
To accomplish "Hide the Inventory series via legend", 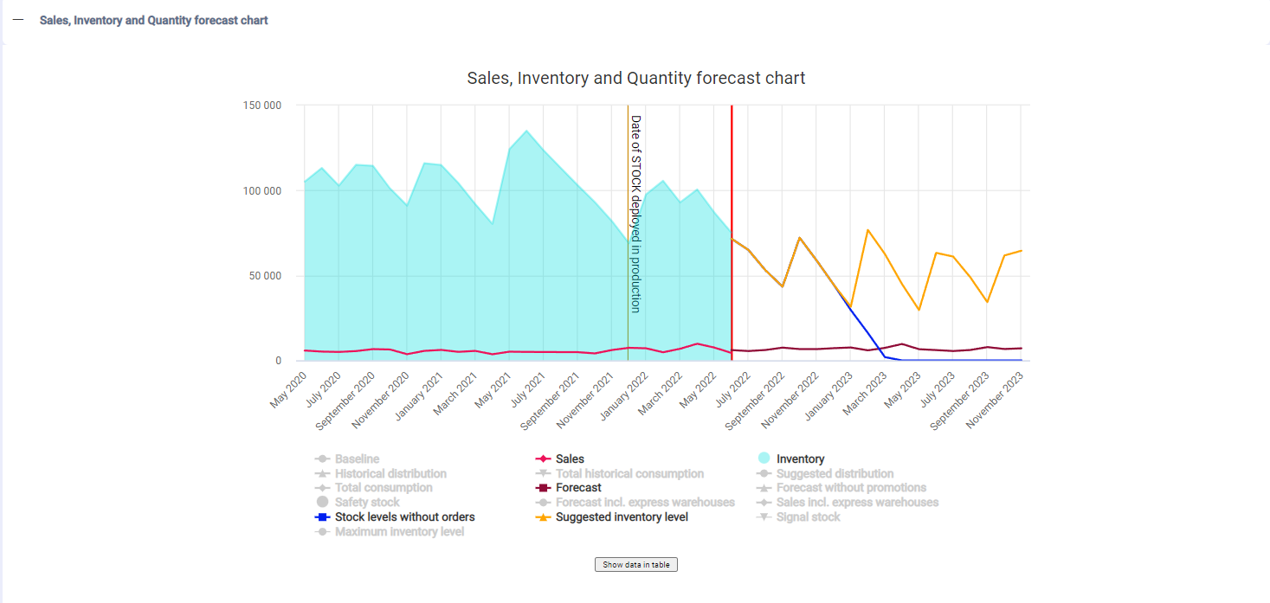I will pyautogui.click(x=800, y=459).
